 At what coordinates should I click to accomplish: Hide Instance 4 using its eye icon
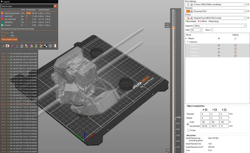[219, 56]
